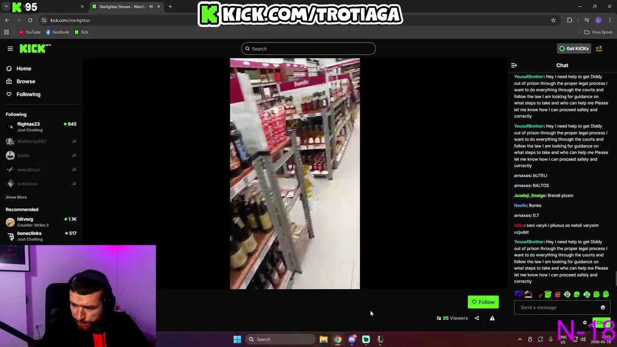The image size is (617, 347).
Task: Click the Kick search field
Action: [308, 49]
